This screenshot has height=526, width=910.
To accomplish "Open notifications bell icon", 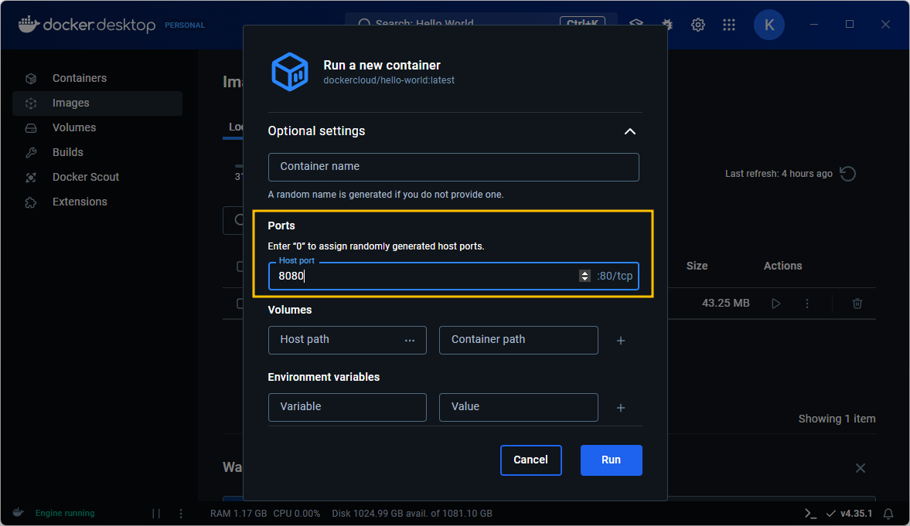I will [x=888, y=514].
